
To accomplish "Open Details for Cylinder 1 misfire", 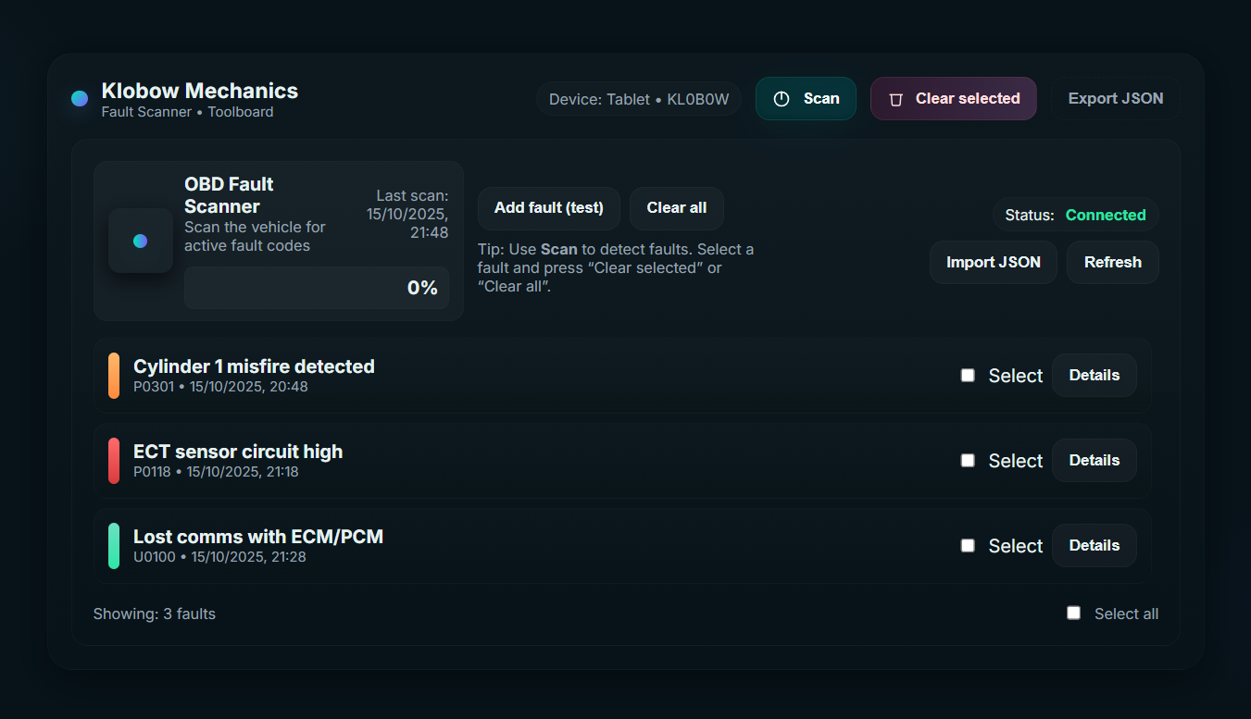I will (1094, 376).
